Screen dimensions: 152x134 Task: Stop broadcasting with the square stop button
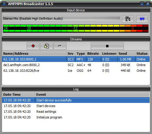(x=107, y=46)
